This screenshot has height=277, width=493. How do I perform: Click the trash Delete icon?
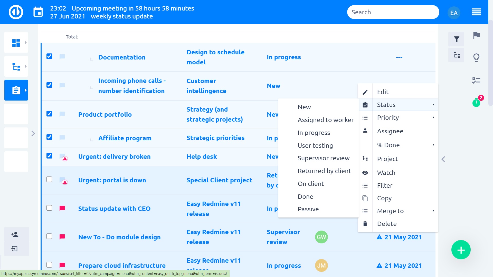click(x=365, y=224)
